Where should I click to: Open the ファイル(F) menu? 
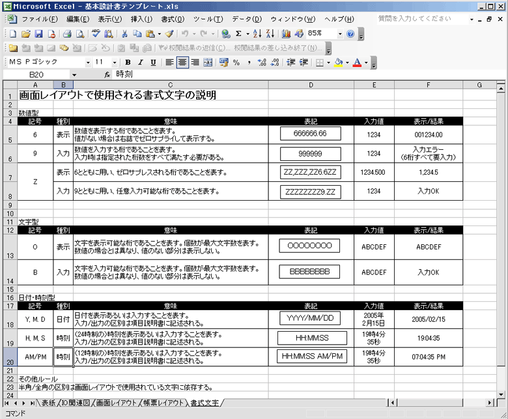(40, 19)
